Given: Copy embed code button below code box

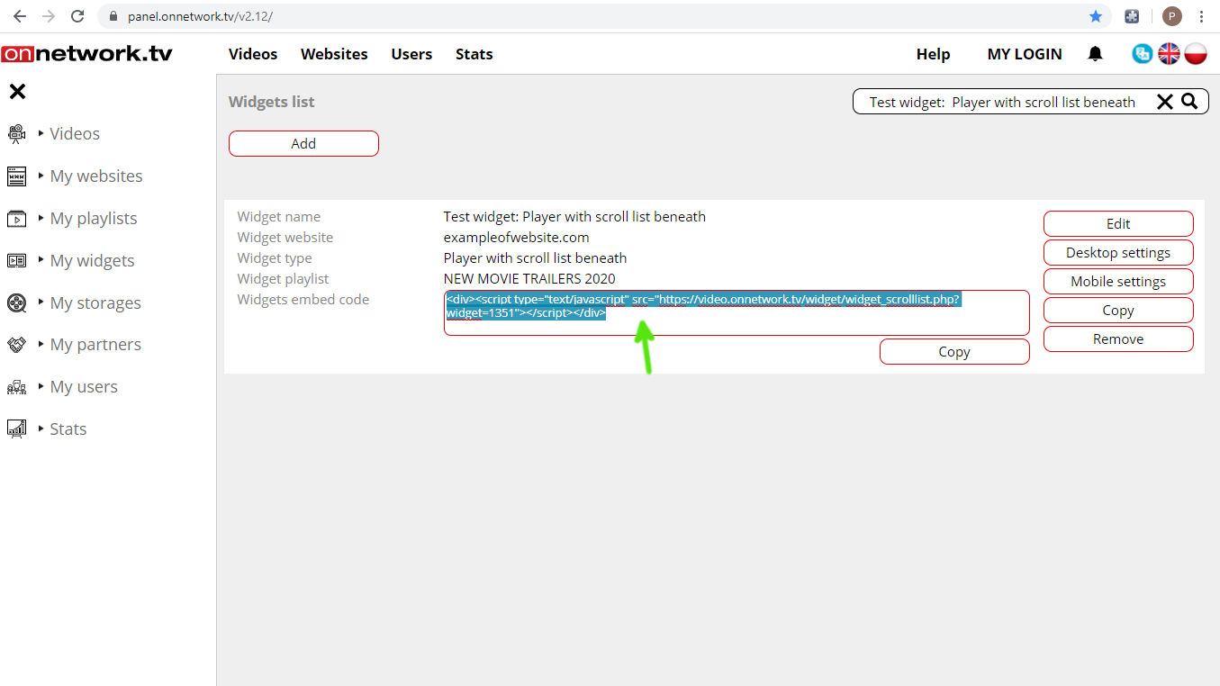Looking at the screenshot, I should [954, 351].
